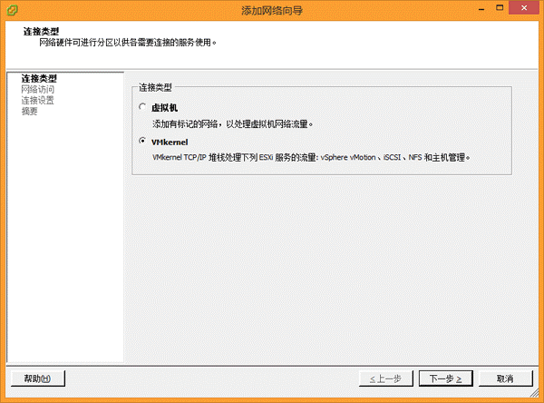Open help with the 帮助 button

pos(38,378)
